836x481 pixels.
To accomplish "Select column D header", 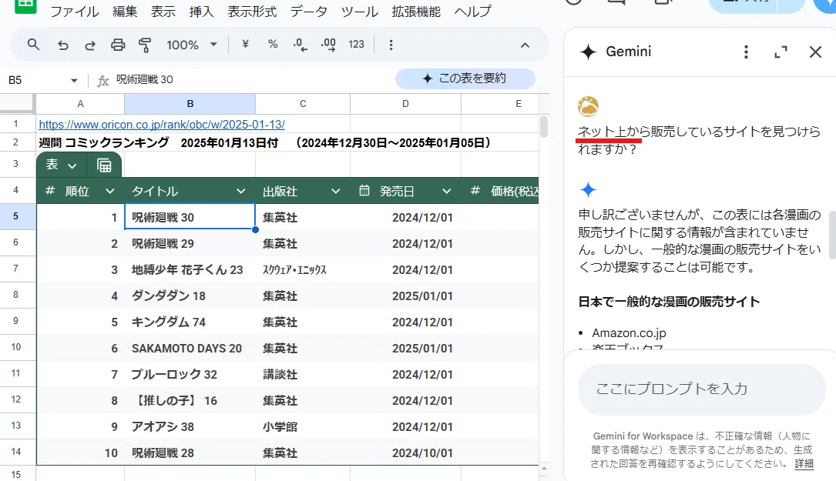I will [x=406, y=104].
